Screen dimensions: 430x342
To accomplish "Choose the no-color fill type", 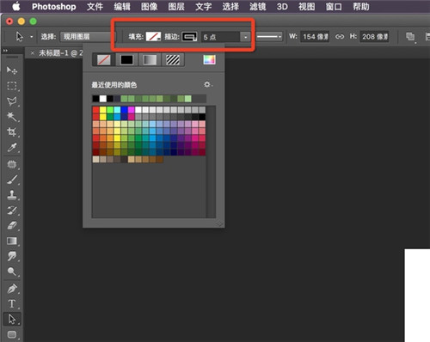I will click(x=103, y=60).
